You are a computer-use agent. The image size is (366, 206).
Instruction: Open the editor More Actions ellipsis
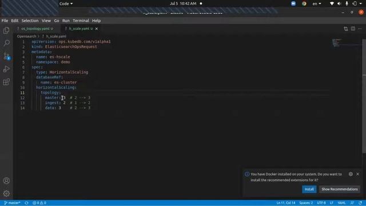point(360,29)
